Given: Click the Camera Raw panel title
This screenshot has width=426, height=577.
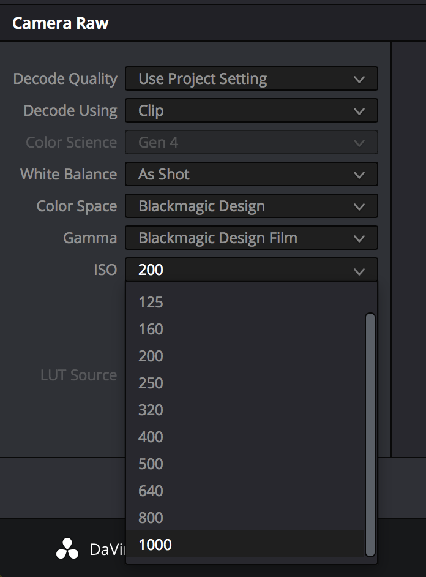Looking at the screenshot, I should coord(61,23).
